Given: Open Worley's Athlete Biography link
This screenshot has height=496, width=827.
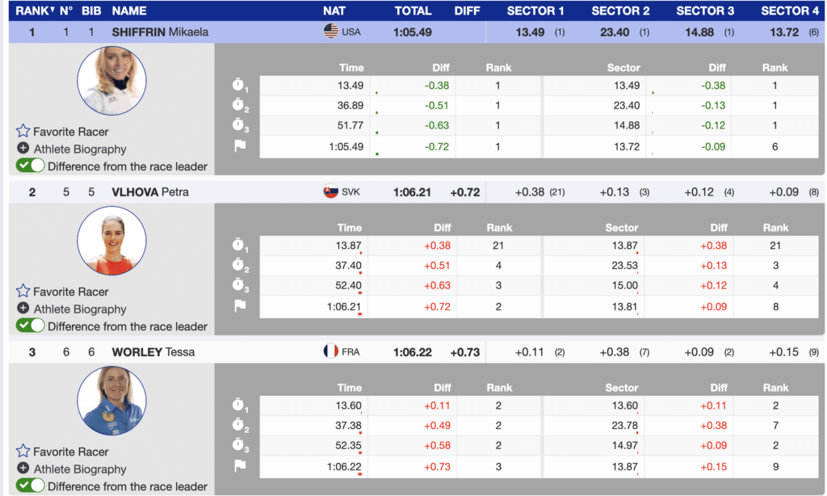Looking at the screenshot, I should (x=80, y=469).
